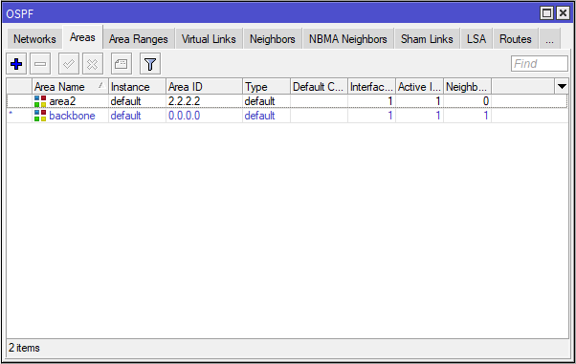Enable selected area with checkmark button
This screenshot has height=364, width=576.
(69, 64)
